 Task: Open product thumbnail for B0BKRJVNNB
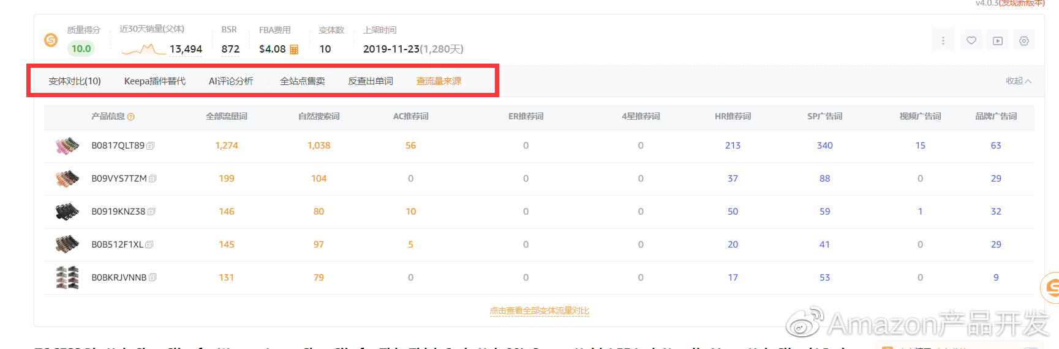[x=67, y=277]
